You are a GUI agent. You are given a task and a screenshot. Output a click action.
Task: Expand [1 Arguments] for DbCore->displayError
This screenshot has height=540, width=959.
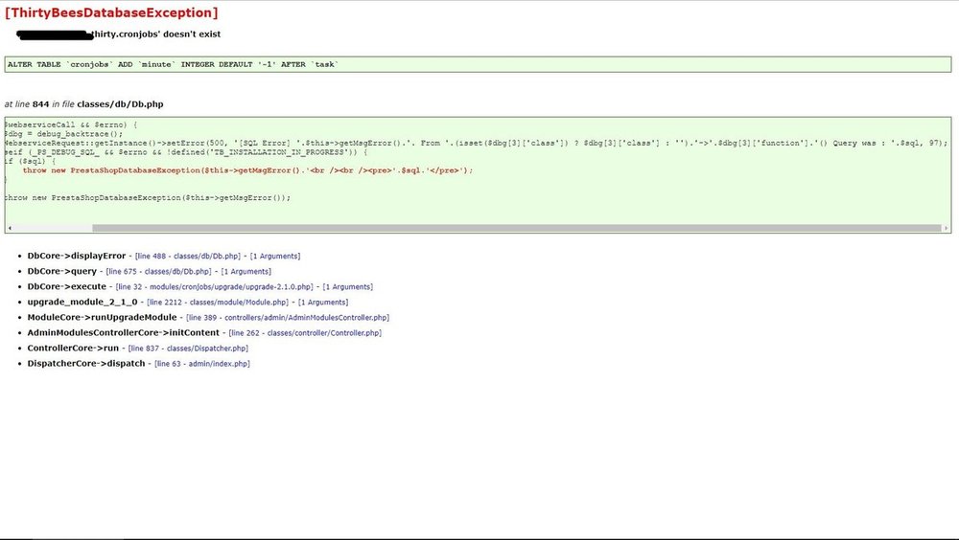[x=275, y=256]
